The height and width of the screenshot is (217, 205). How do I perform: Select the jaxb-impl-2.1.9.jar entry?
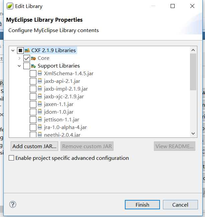66,89
